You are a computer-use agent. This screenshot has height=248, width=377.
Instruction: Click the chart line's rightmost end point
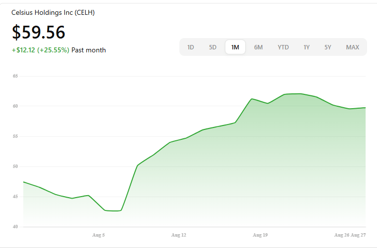(x=365, y=108)
